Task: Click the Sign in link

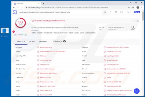Action: [x=129, y=12]
